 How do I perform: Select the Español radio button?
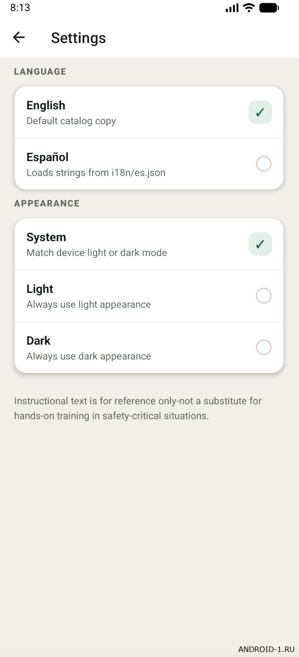pos(263,164)
